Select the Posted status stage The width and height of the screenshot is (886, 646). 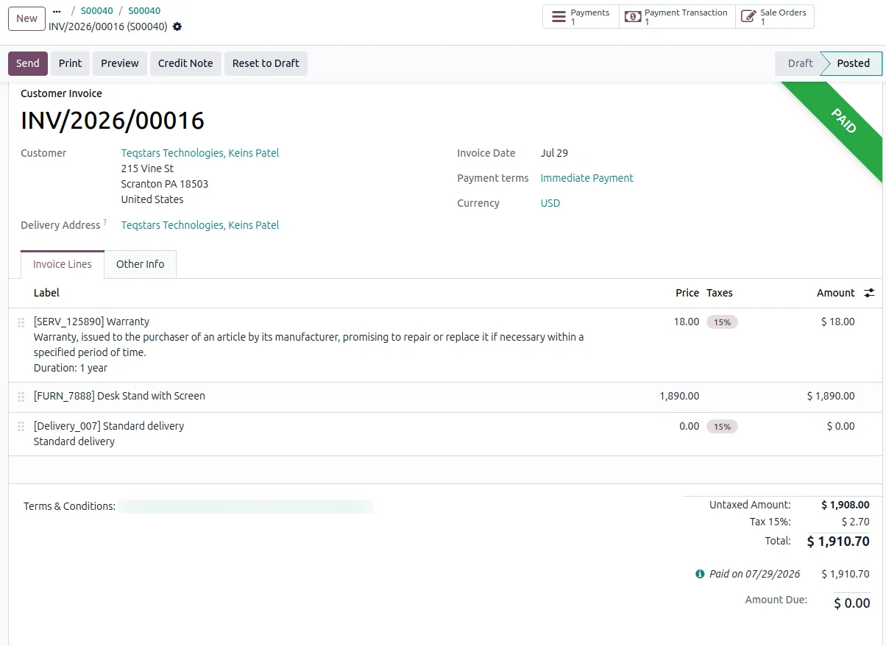853,63
